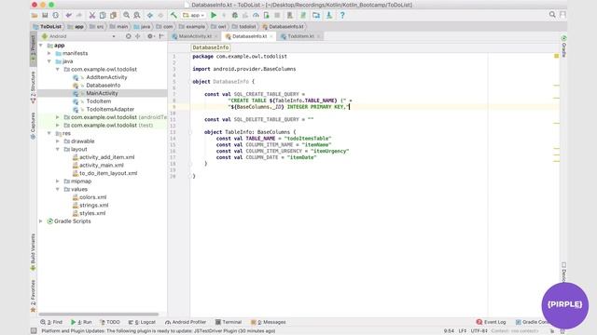Open the SDK Manager download icon
The image size is (597, 335).
(x=329, y=15)
